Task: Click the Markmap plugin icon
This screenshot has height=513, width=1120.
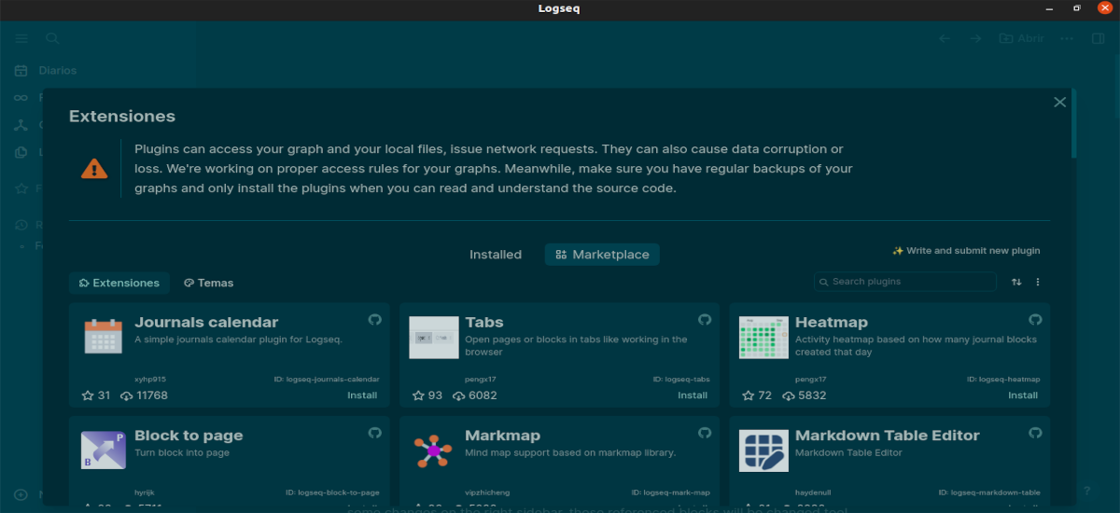Action: coord(433,451)
